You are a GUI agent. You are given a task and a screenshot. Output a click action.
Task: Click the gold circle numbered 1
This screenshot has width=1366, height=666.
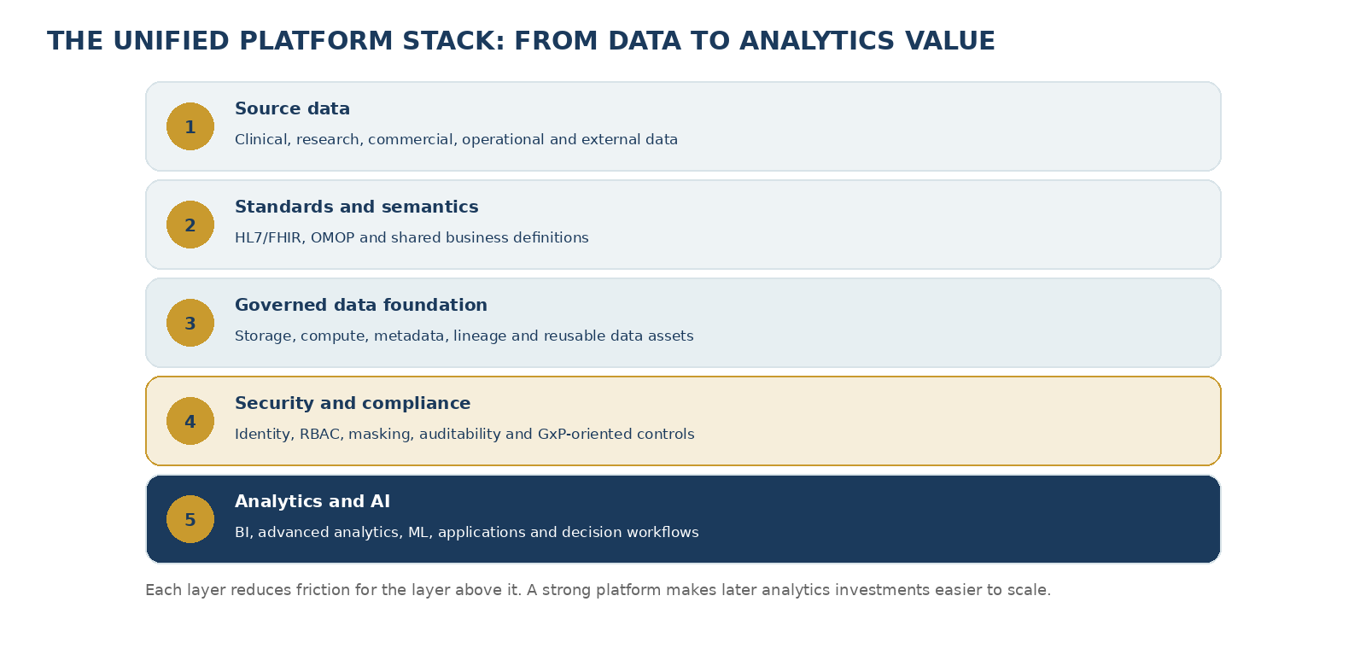(x=190, y=126)
